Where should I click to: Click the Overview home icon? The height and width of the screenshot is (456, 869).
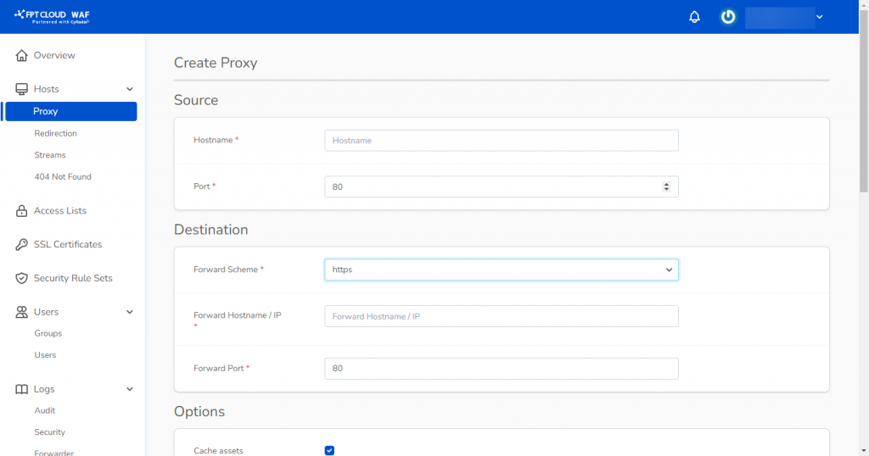point(22,56)
